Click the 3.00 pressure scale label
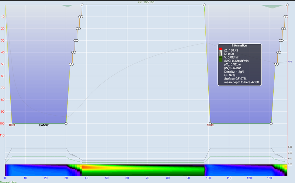This screenshot has width=295, height=183. pyautogui.click(x=290, y=147)
